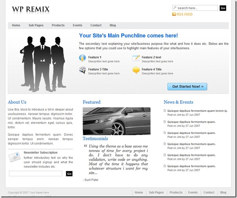Open Sub Pages in the top navigation
237x198 pixels.
36,25
